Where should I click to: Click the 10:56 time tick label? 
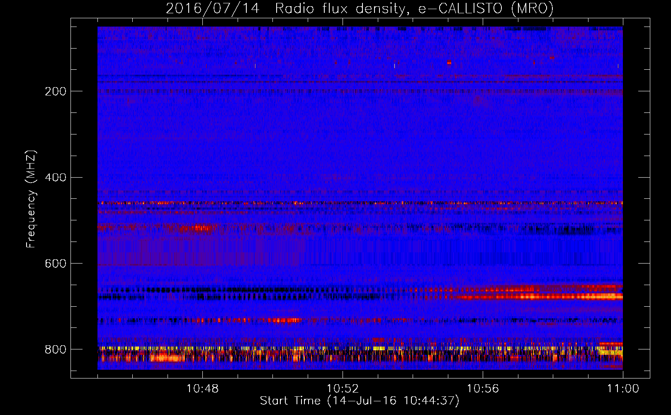coord(483,389)
